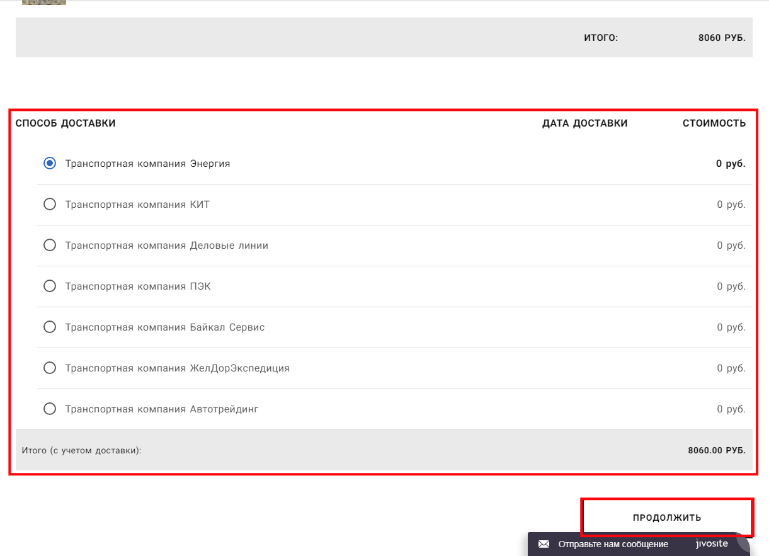Click the 0 руб. cost in Байкал Сервис row
The image size is (769, 556).
point(731,327)
